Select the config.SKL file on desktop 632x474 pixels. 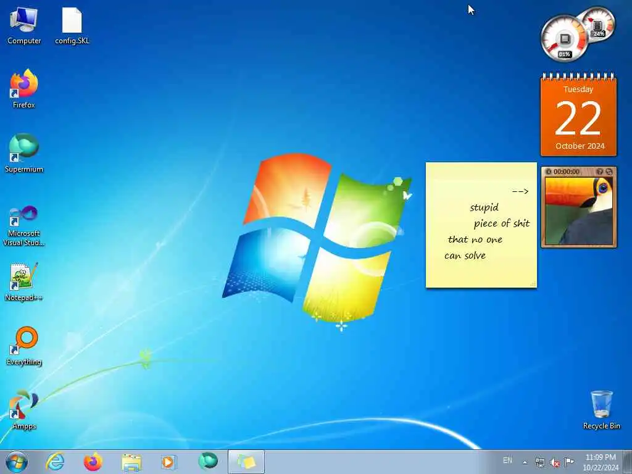72,25
